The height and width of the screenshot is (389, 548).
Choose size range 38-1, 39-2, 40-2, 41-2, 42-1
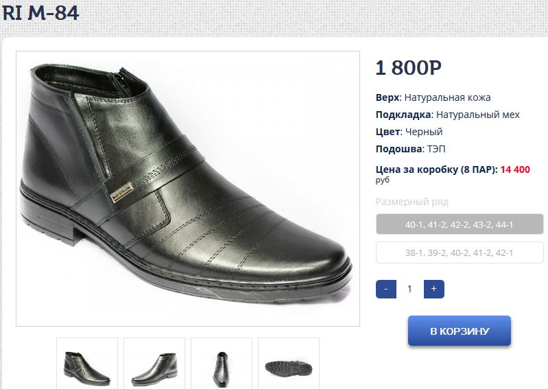point(460,252)
